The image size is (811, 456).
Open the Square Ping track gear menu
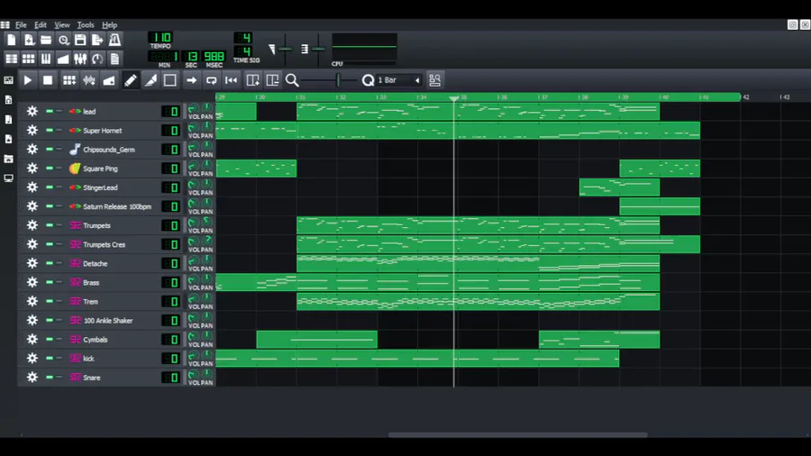pos(32,168)
